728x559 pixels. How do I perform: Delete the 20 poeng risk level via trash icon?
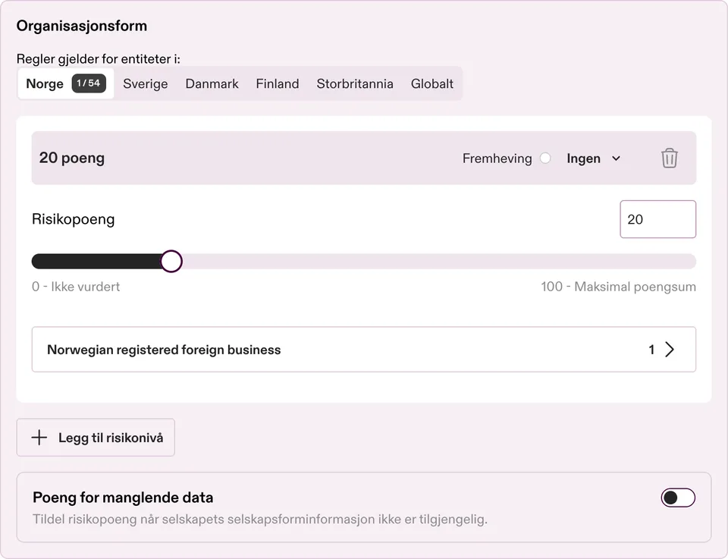(669, 159)
